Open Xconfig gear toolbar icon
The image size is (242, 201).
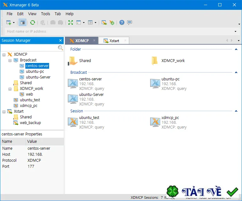[x=112, y=22]
